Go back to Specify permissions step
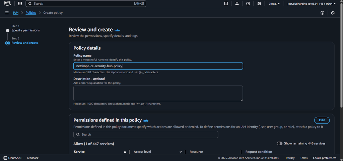Viewport: 343px width, 161px height. pyautogui.click(x=25, y=30)
